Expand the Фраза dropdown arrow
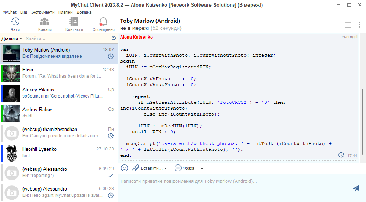The width and height of the screenshot is (366, 202). (202, 169)
